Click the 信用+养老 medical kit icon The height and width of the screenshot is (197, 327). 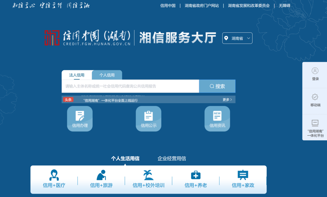pyautogui.click(x=196, y=175)
